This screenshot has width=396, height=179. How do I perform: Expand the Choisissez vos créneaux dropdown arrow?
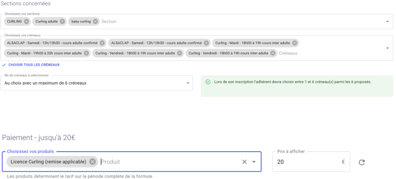coord(387,48)
